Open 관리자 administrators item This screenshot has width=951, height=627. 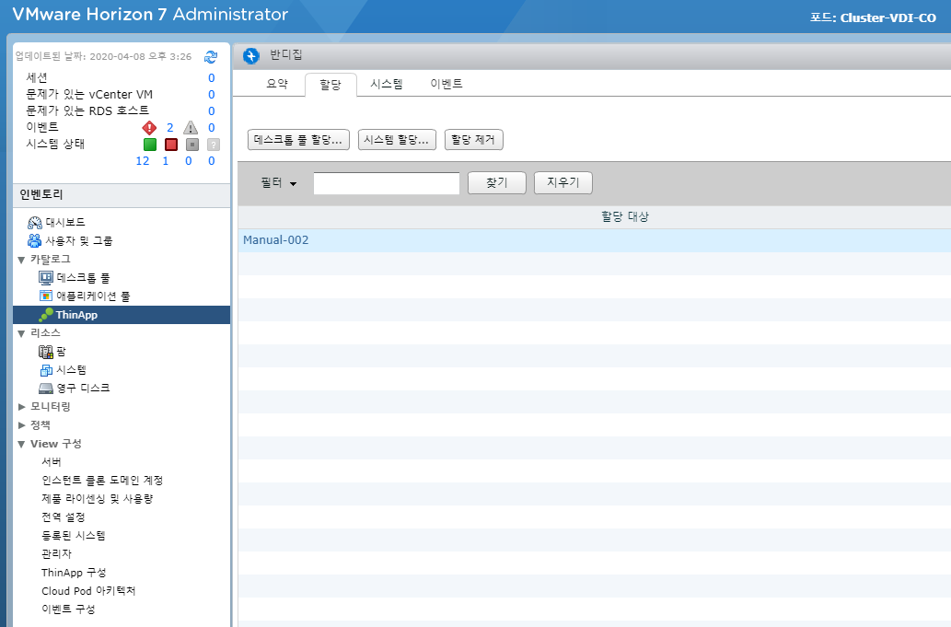[56, 553]
